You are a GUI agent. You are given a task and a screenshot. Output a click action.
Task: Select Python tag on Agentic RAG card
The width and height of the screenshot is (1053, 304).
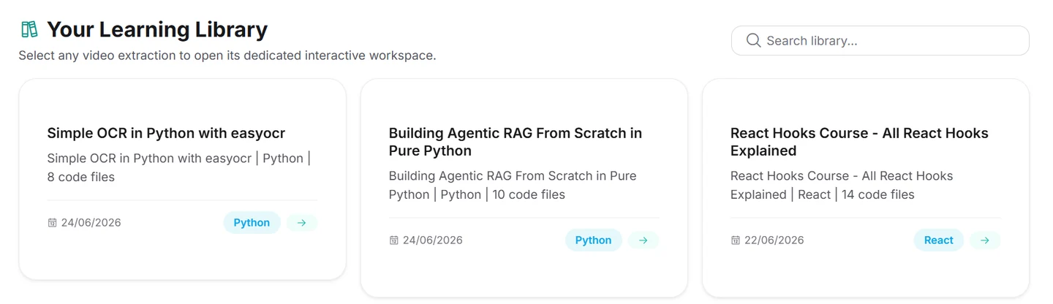593,240
